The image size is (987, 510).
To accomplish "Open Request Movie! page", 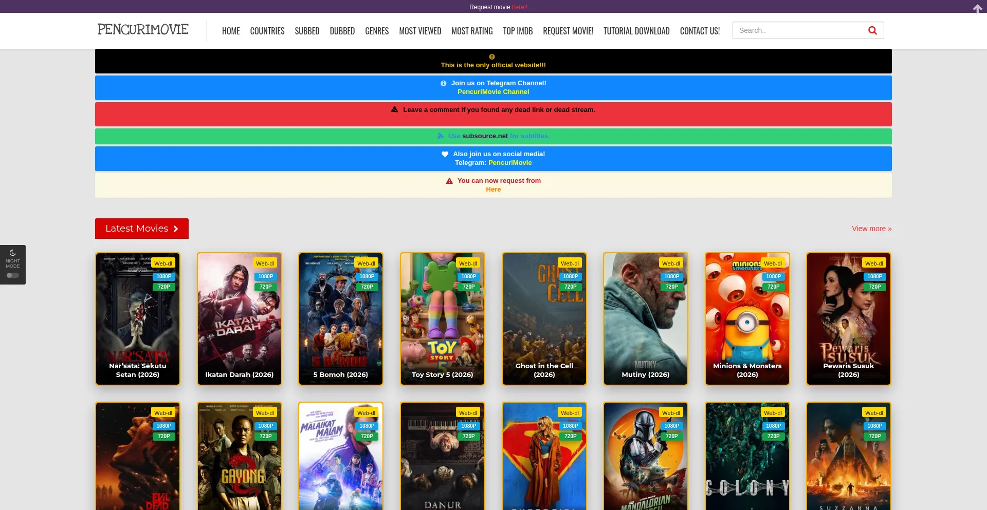I will [x=568, y=31].
